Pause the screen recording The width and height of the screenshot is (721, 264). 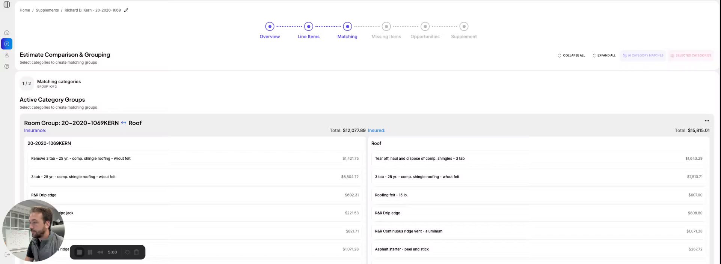pos(90,252)
